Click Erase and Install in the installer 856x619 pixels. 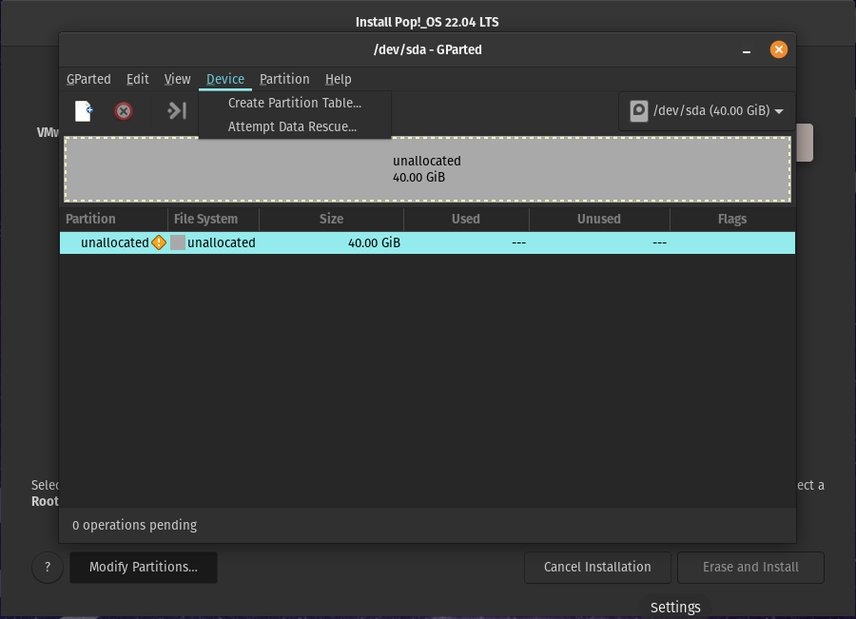coord(750,567)
